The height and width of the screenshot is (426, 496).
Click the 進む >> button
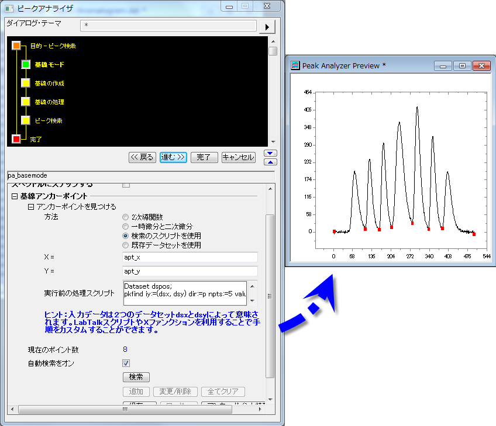[173, 157]
